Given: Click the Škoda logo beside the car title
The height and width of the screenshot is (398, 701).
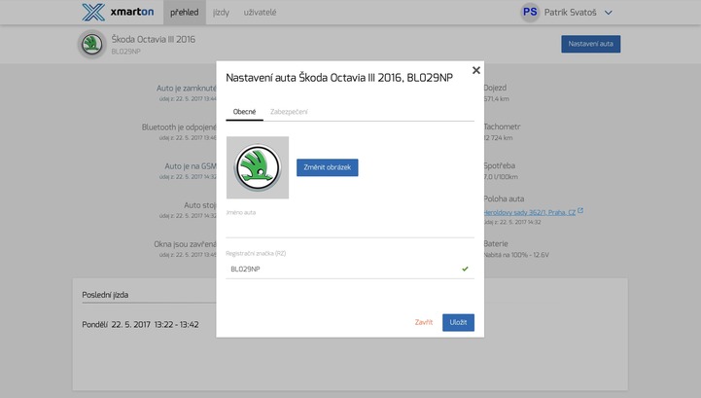Looking at the screenshot, I should click(92, 44).
